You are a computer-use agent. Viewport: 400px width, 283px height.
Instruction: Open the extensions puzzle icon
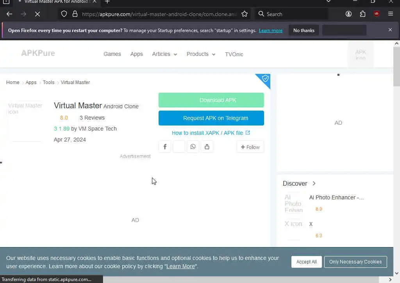(x=362, y=14)
